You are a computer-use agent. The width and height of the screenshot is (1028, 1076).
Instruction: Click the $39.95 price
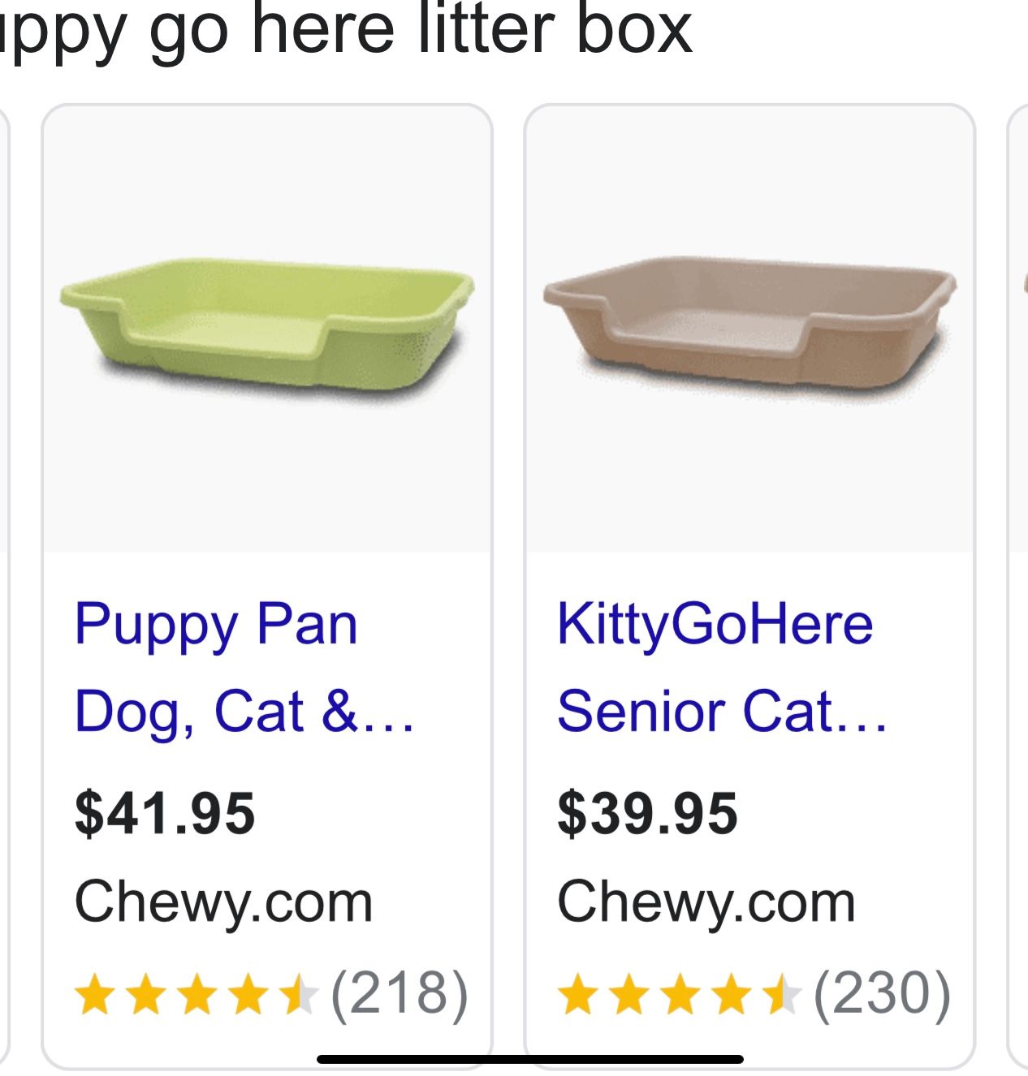point(647,813)
